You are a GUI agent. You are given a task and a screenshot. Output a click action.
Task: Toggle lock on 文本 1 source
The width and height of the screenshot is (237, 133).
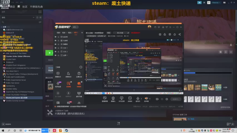pos(58,48)
